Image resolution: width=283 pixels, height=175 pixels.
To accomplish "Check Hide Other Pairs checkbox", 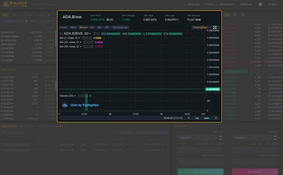I will [x=4, y=132].
